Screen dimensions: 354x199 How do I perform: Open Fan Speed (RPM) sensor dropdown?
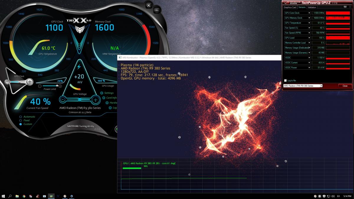pos(309,33)
